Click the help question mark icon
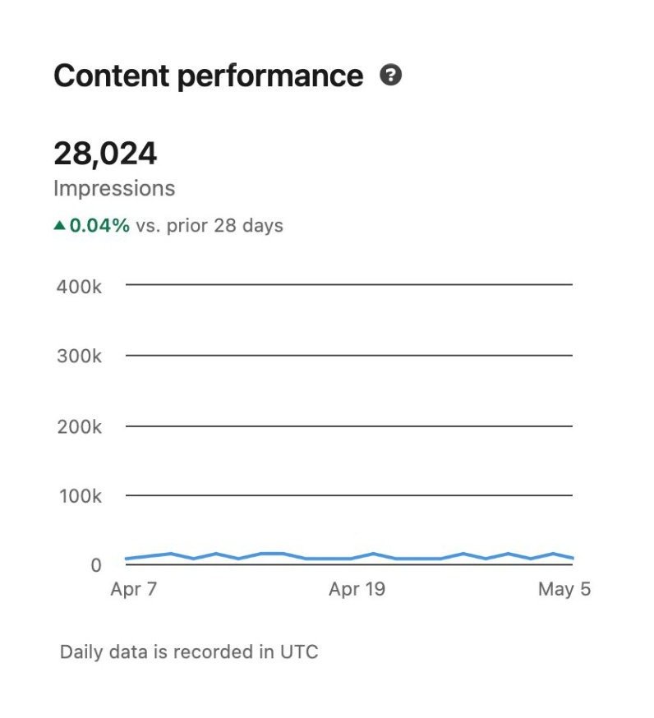 [391, 76]
